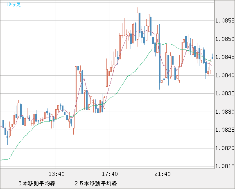Click the 1.0820 price axis label
This screenshot has height=189, width=235.
coord(225,148)
